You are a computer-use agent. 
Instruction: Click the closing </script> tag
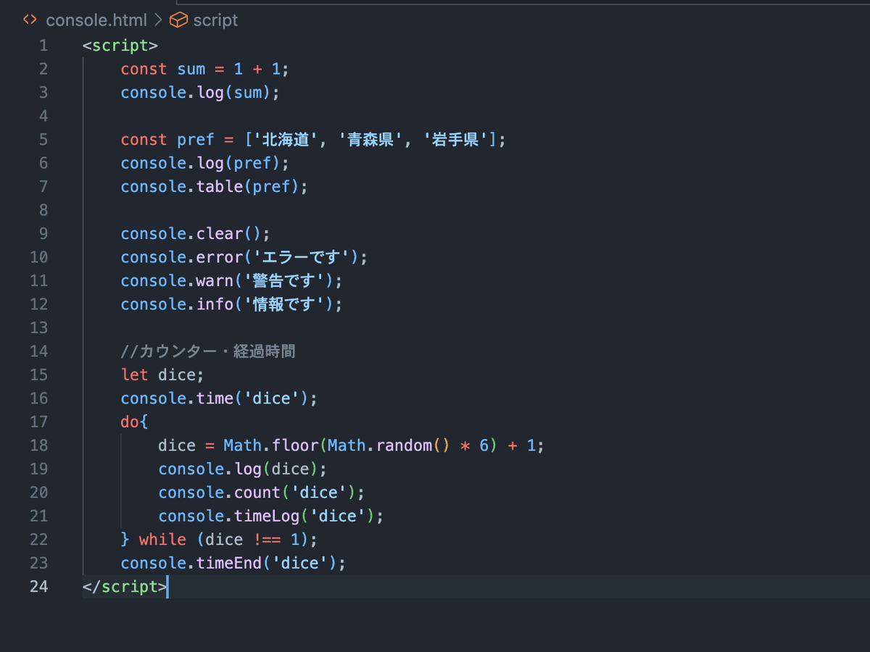[123, 587]
